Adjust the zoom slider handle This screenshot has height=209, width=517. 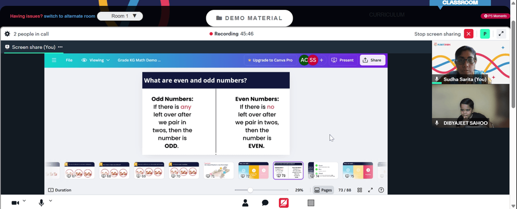(x=250, y=190)
